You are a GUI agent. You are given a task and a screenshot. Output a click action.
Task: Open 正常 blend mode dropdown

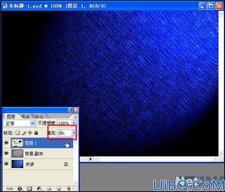tap(20, 123)
